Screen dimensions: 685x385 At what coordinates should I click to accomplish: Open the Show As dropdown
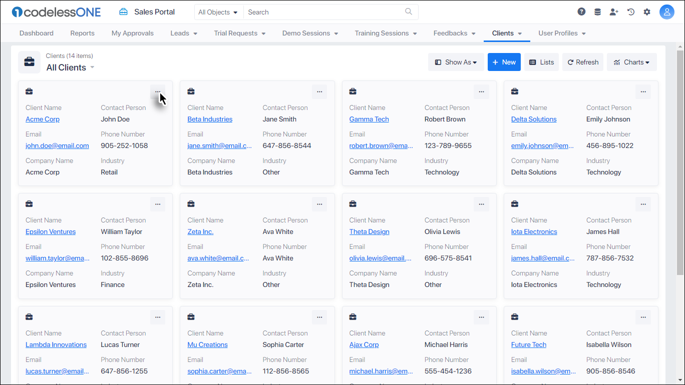pos(456,61)
